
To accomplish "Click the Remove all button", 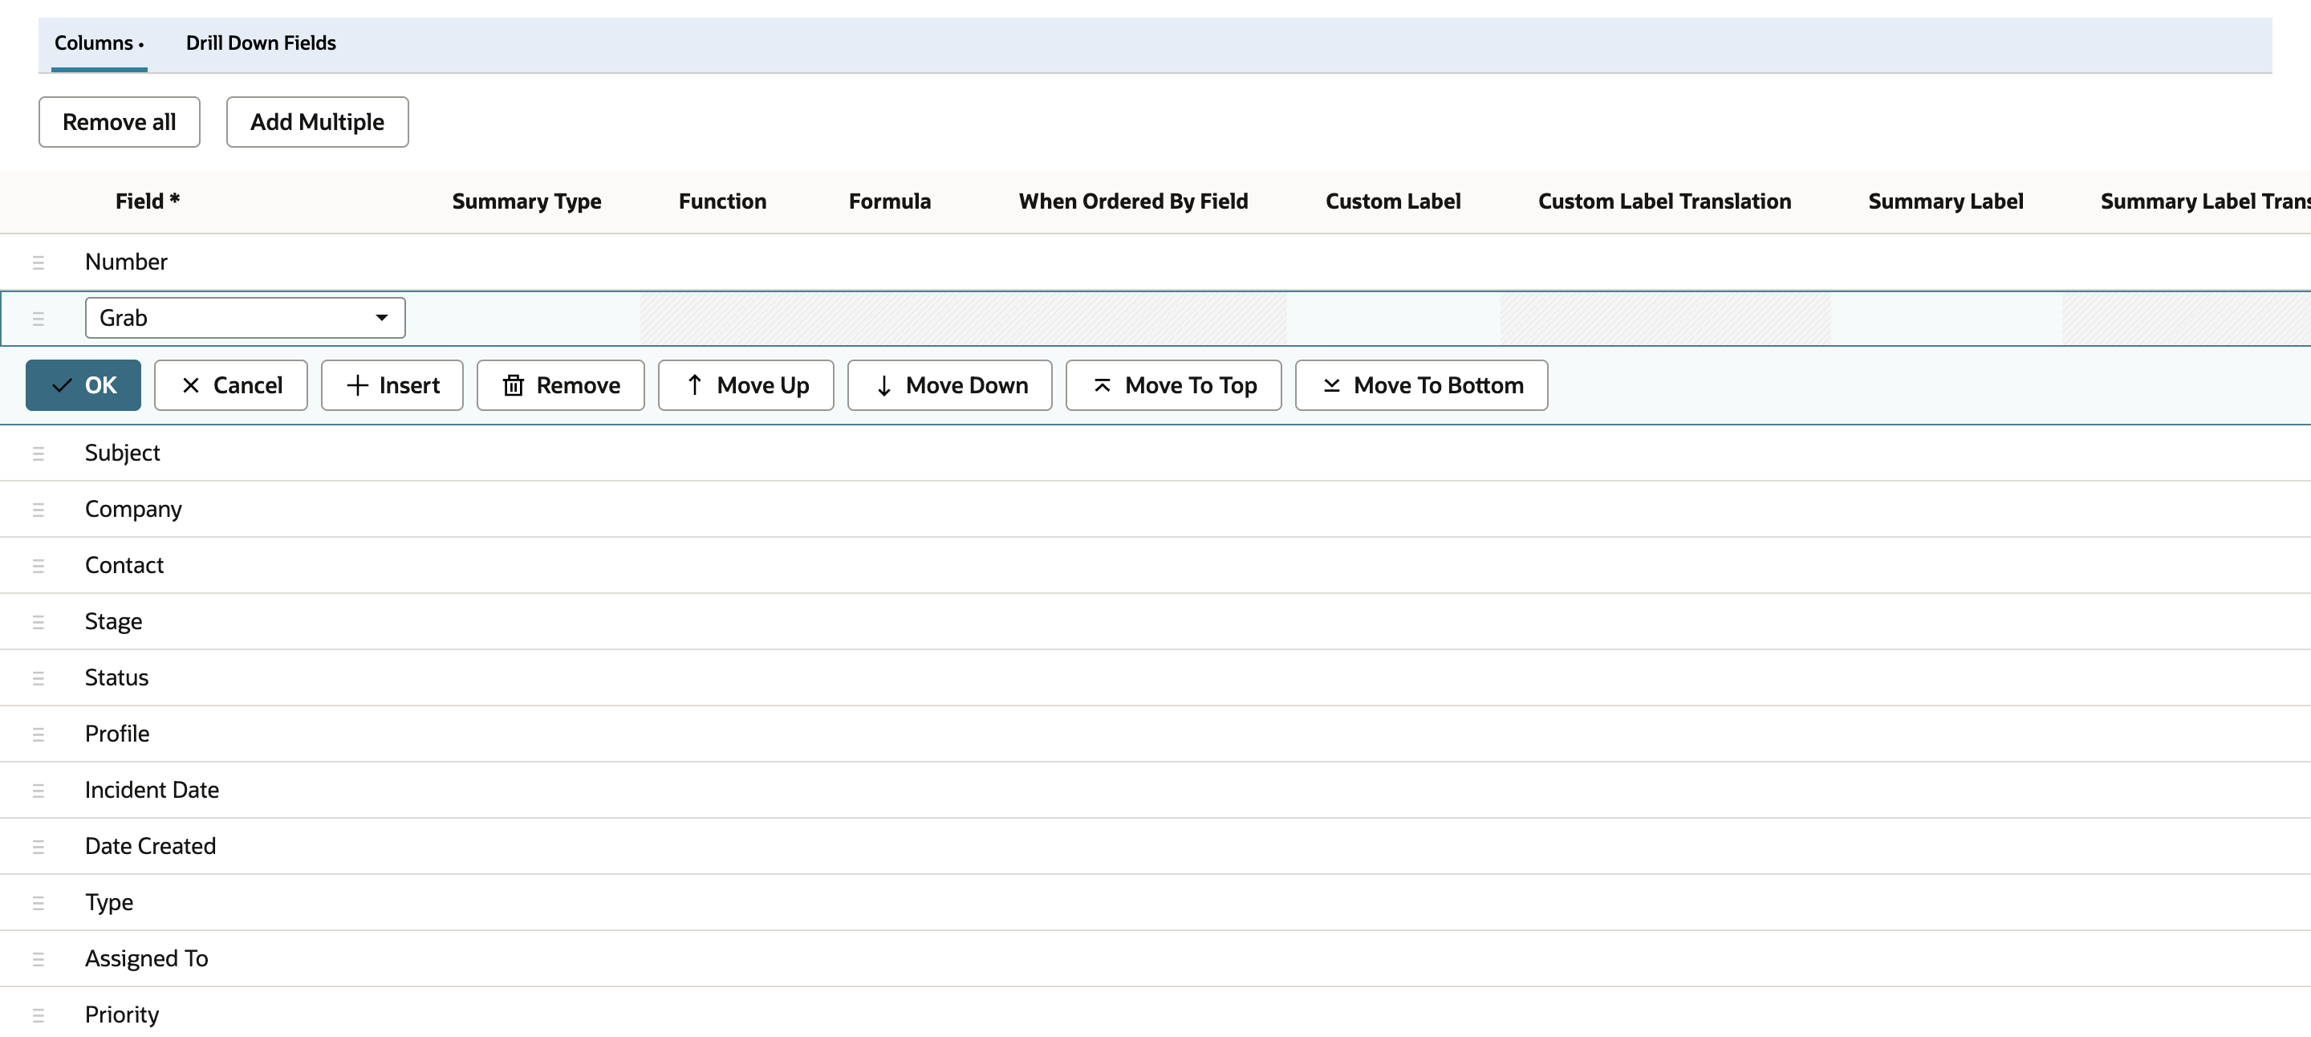I will [x=120, y=122].
